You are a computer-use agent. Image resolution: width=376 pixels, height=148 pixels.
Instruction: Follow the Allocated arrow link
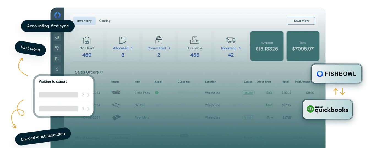[x=123, y=48]
